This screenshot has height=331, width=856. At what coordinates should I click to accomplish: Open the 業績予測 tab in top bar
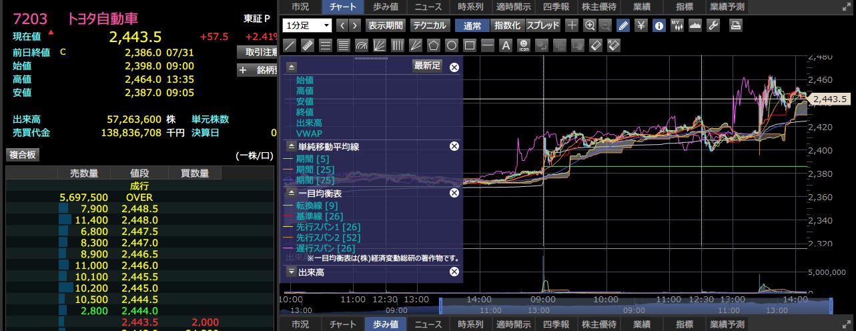click(728, 7)
